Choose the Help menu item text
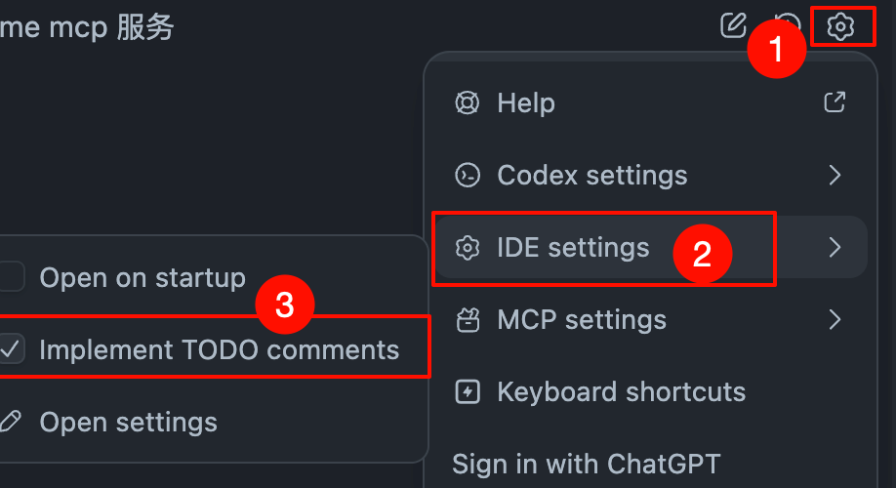The width and height of the screenshot is (896, 488). 526,102
